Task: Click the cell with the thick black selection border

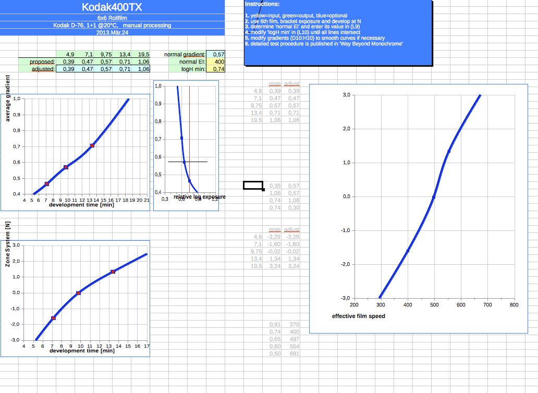Action: point(253,186)
